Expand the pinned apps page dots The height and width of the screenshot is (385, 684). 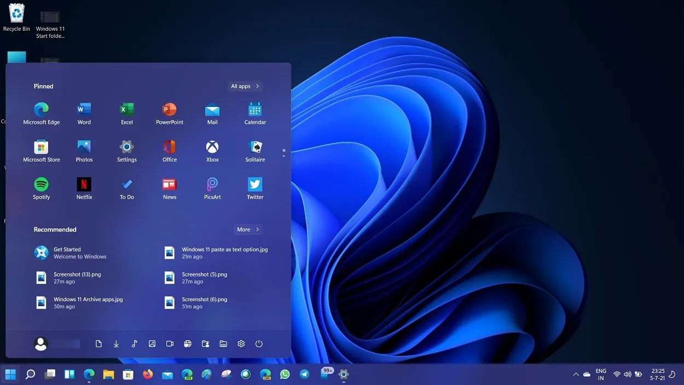(283, 153)
